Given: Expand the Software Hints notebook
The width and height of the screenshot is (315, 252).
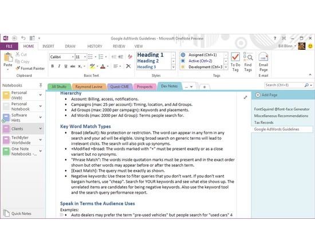Looking at the screenshot, I should pos(41,117).
